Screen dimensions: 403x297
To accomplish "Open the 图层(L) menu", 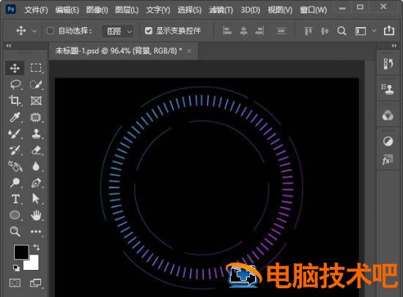I will click(x=127, y=10).
